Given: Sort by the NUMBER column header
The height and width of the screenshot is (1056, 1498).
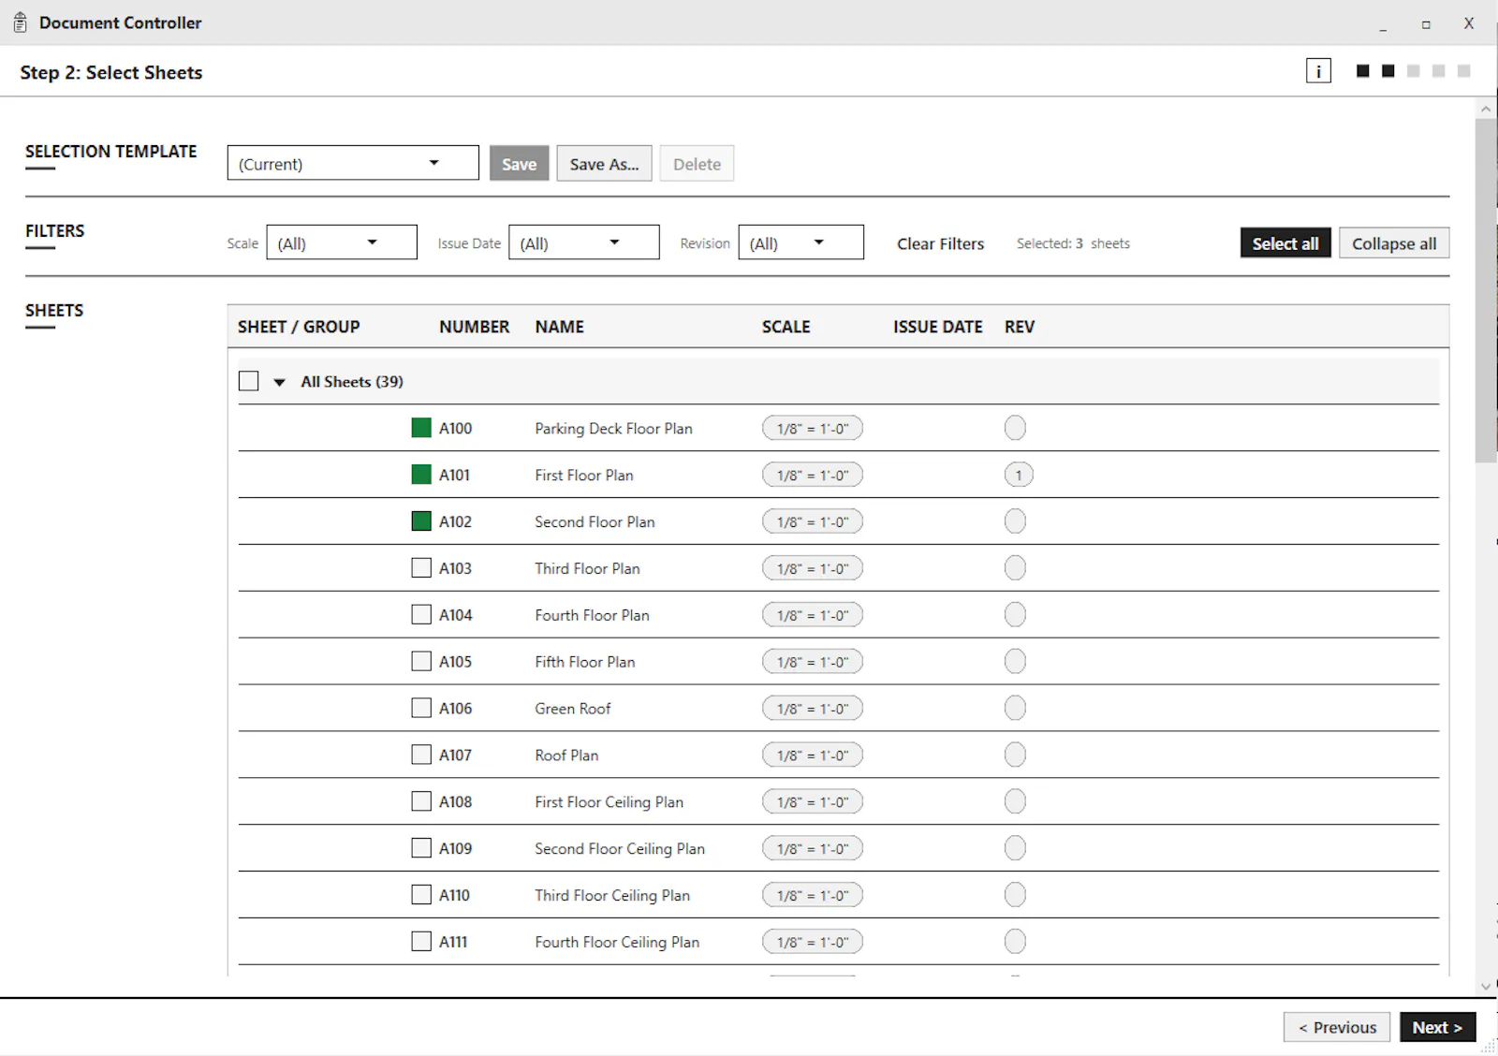Looking at the screenshot, I should (474, 327).
